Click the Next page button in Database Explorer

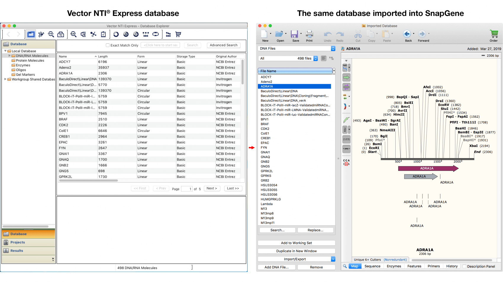coord(212,188)
